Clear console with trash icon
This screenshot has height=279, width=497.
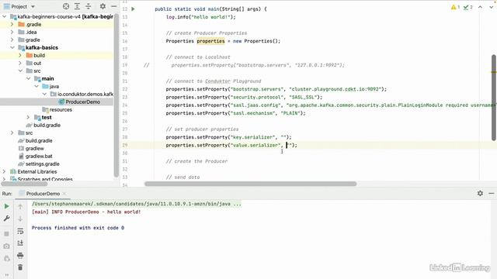[20, 267]
